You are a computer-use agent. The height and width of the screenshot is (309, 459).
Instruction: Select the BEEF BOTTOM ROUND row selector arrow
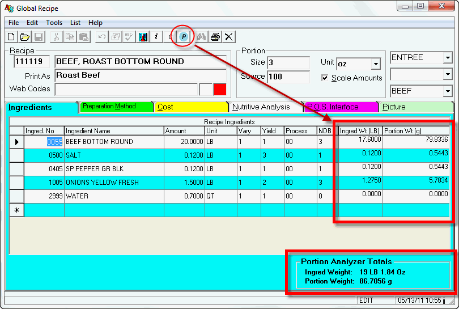16,142
